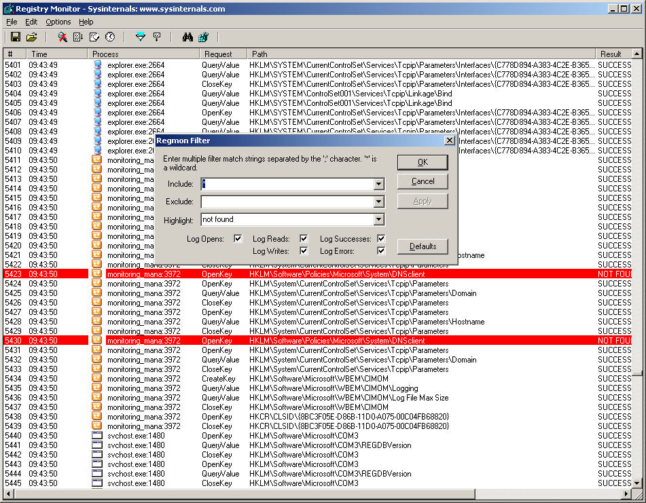Click the vertical scrollbar up arrow

pos(637,54)
